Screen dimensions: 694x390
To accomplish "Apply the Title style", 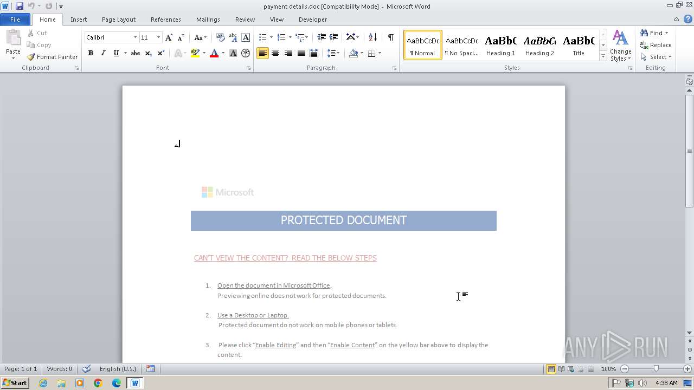I will point(579,45).
